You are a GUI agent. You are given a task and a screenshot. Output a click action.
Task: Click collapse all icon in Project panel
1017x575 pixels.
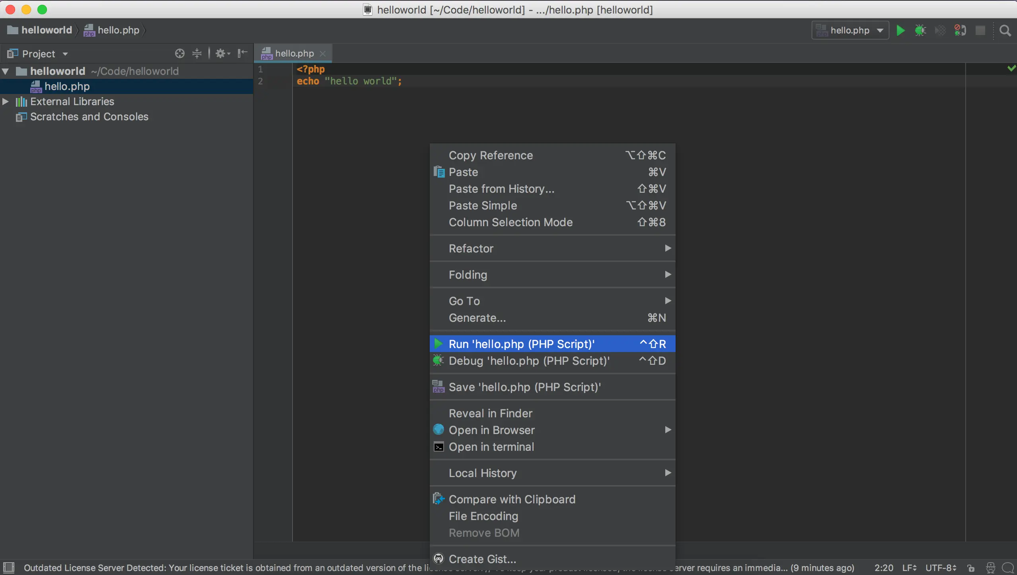pyautogui.click(x=197, y=53)
